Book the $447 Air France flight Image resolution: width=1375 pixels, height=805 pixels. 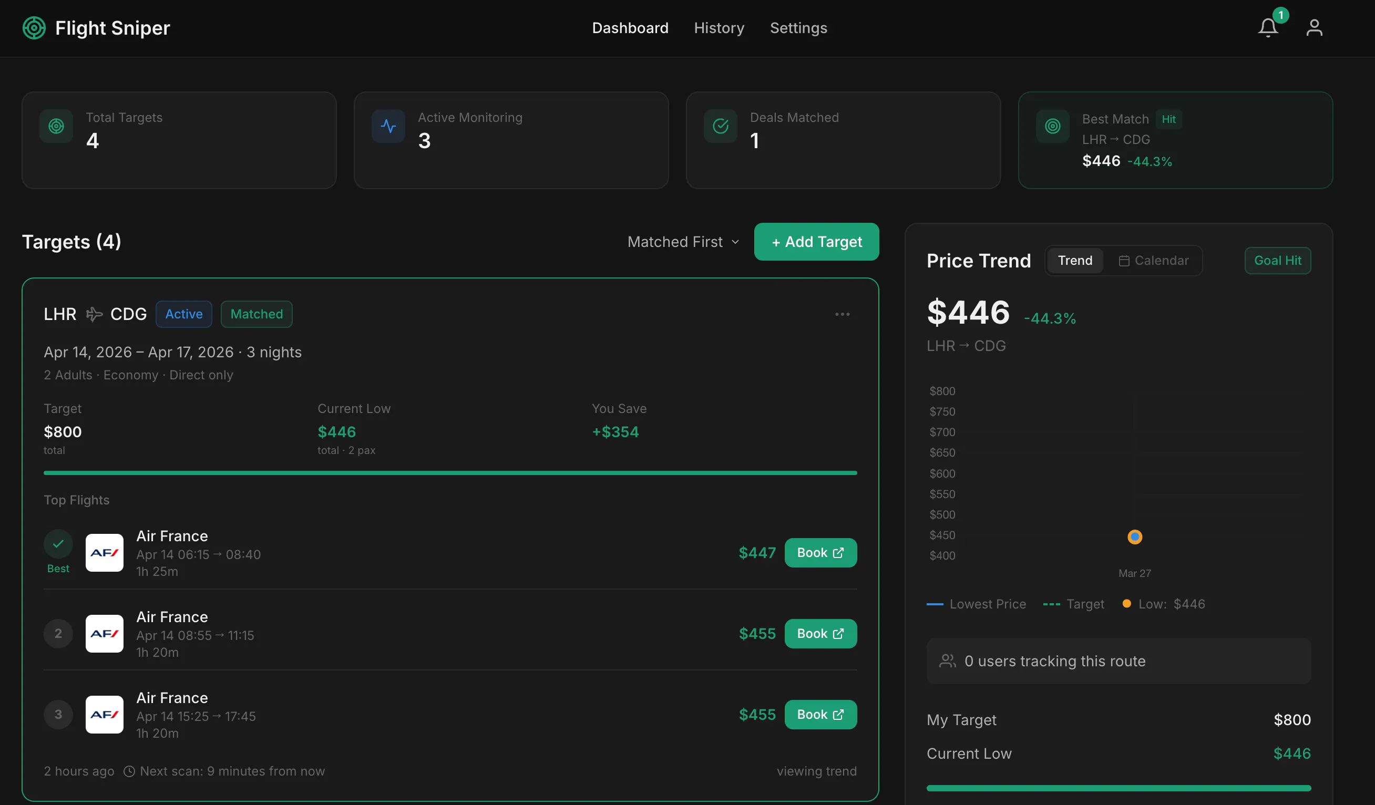pos(820,552)
